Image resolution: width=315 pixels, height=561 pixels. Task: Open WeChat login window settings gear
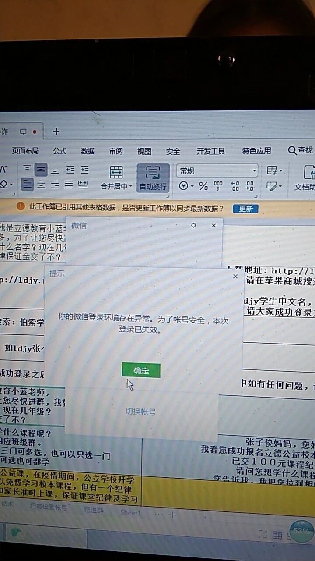click(x=193, y=225)
